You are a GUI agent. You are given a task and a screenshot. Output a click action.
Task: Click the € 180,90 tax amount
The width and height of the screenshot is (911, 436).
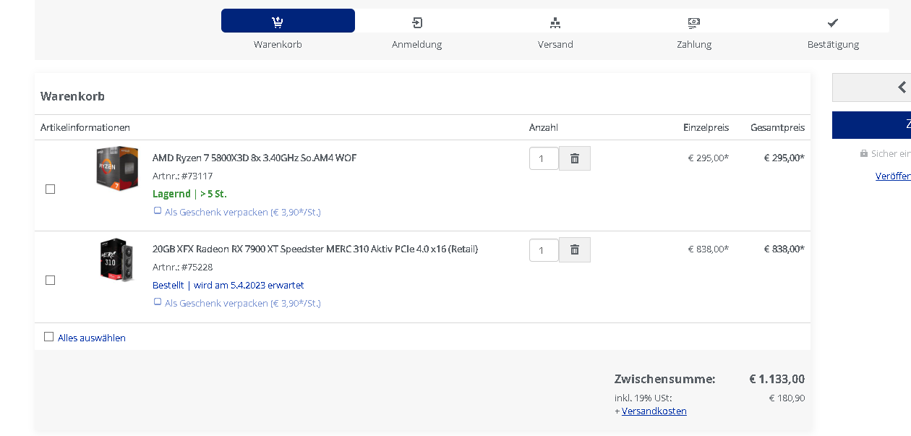[x=787, y=398]
